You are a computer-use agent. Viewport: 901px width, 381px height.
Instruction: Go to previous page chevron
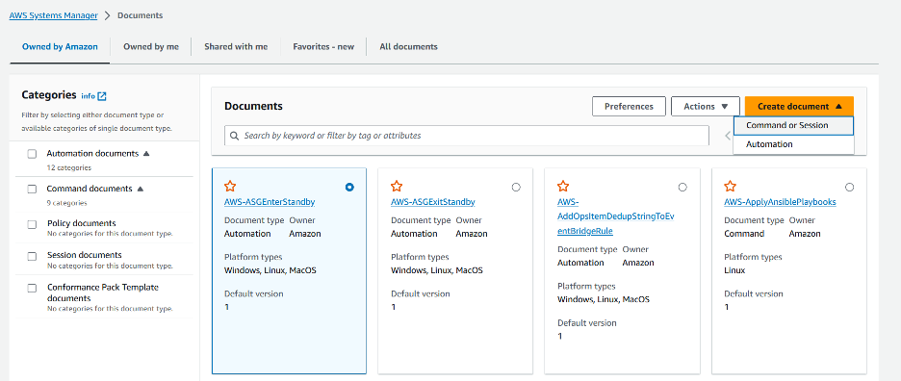[x=727, y=137]
